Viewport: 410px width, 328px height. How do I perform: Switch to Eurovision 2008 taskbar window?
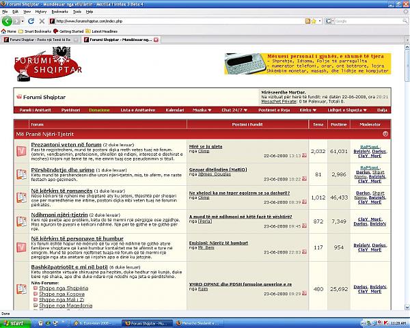tap(97, 323)
